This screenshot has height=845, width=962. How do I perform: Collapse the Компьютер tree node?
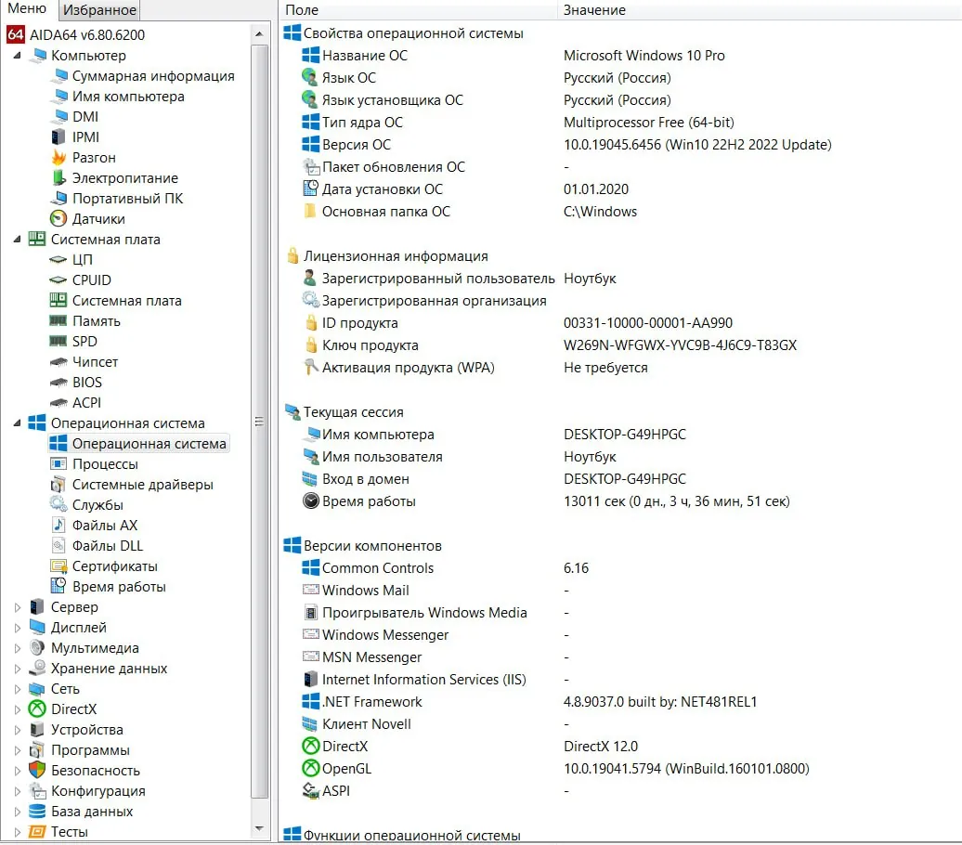[17, 55]
